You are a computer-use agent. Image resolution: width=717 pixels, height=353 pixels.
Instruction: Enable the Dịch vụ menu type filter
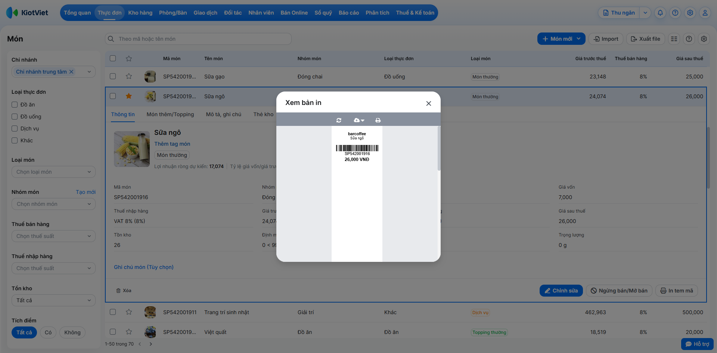coord(15,128)
